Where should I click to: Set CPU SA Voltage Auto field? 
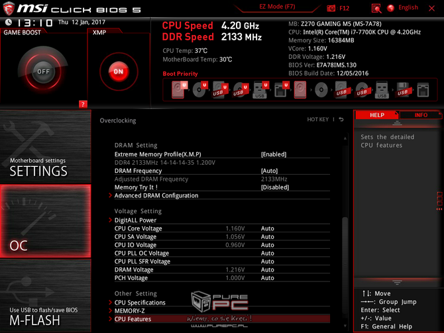click(x=268, y=236)
